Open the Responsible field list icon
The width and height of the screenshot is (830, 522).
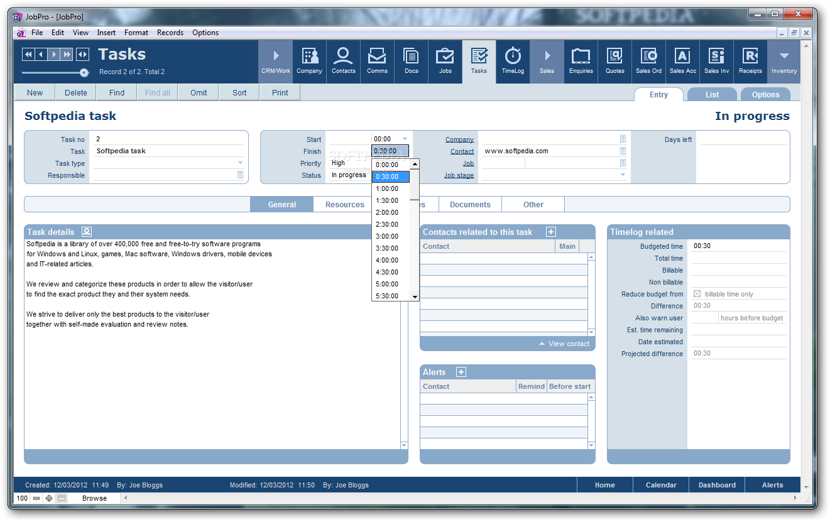click(240, 175)
